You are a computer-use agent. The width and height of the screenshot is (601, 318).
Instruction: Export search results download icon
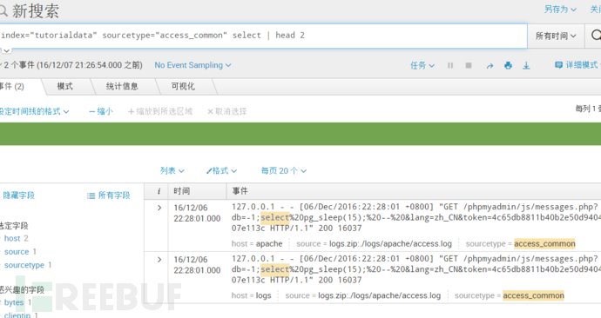[526, 65]
